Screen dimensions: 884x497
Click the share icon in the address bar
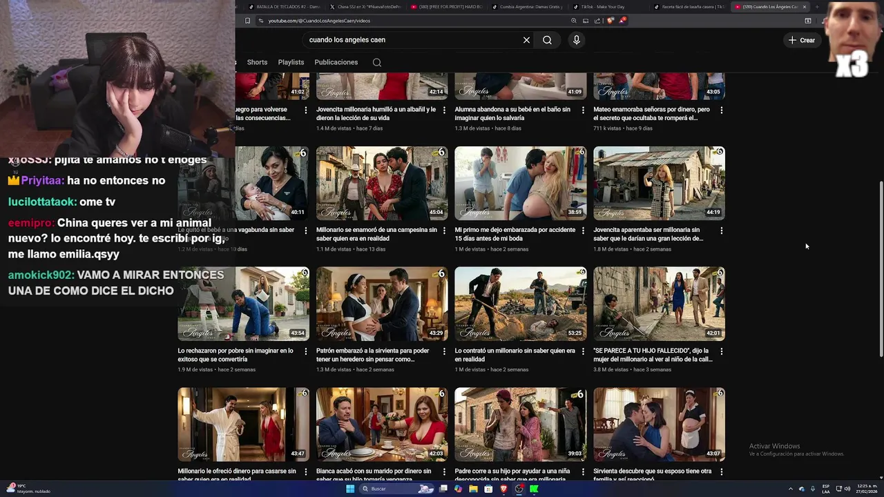[x=597, y=21]
